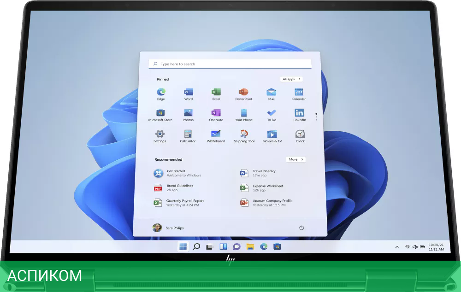Click the Type here to search field
This screenshot has width=461, height=292.
tap(230, 64)
